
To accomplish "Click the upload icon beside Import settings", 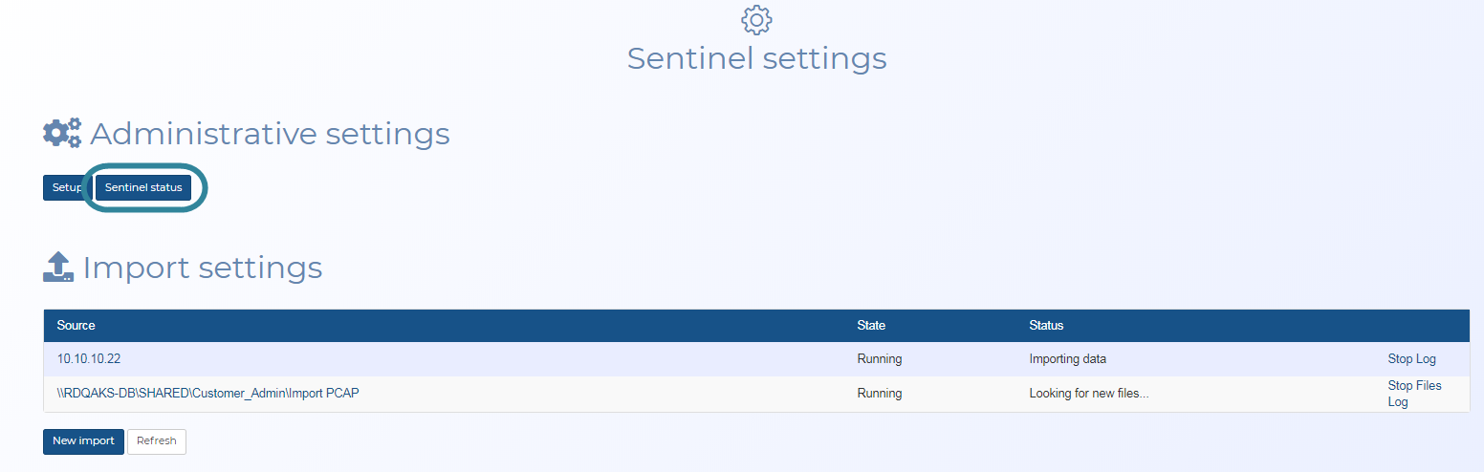I will [58, 267].
